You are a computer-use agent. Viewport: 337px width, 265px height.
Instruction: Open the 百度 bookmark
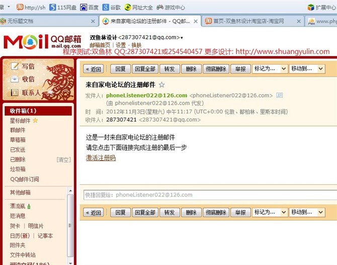click(x=89, y=8)
